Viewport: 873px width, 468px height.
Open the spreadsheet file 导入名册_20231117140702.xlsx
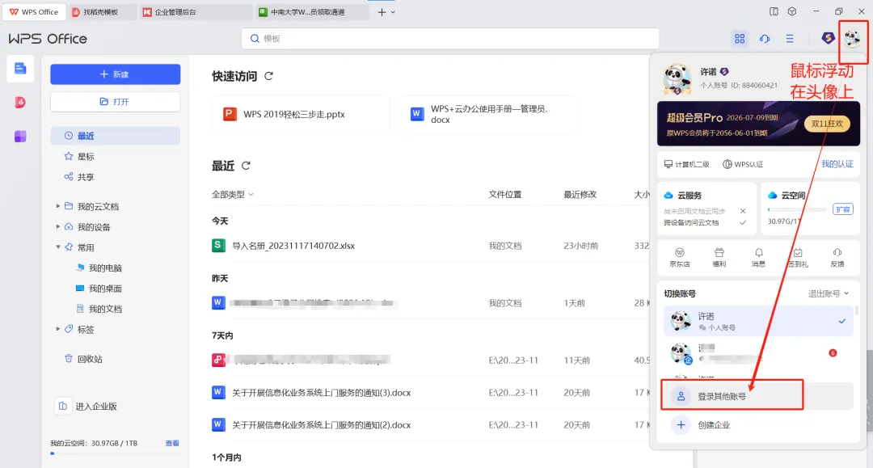[293, 246]
